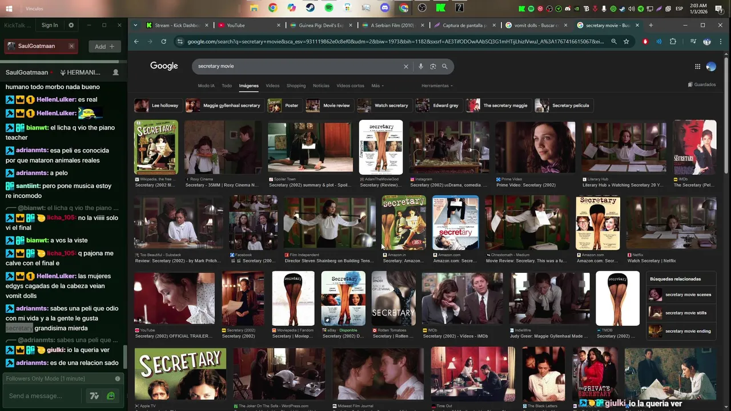Open a new Chrome tab

(650, 25)
